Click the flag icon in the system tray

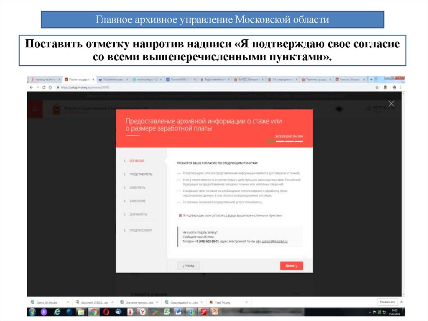(374, 312)
